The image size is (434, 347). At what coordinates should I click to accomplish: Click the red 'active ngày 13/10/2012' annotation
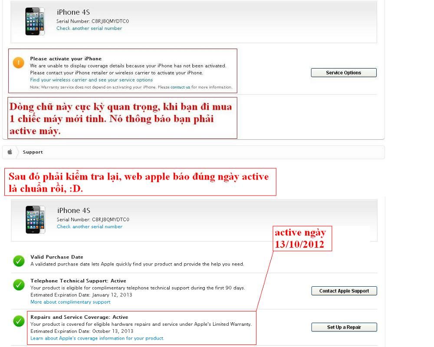point(302,239)
